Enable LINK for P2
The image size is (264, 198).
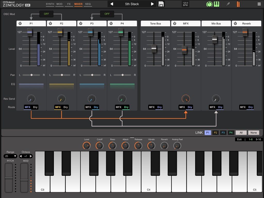(216, 133)
